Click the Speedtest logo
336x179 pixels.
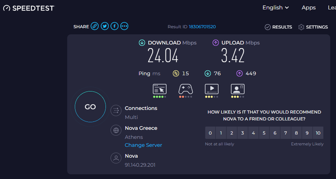point(29,8)
